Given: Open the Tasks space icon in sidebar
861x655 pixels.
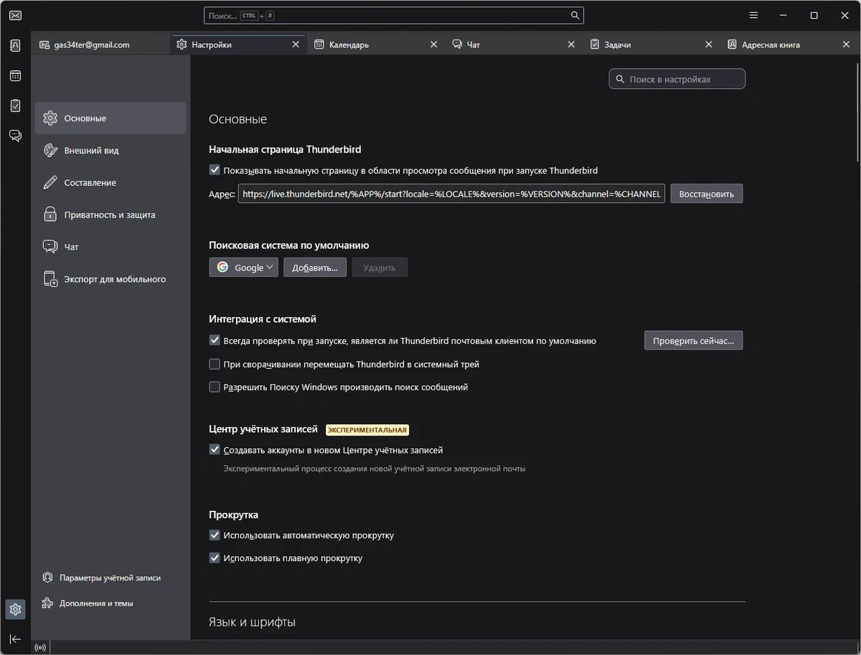Looking at the screenshot, I should pyautogui.click(x=15, y=105).
